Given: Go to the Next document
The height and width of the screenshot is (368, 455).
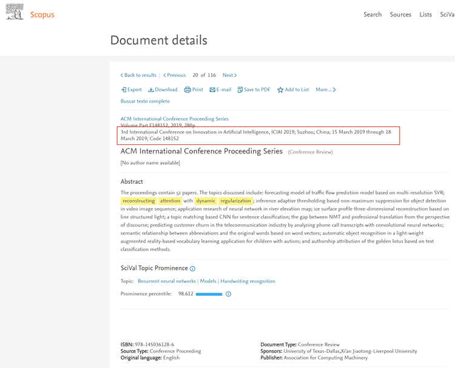Looking at the screenshot, I should coord(229,75).
